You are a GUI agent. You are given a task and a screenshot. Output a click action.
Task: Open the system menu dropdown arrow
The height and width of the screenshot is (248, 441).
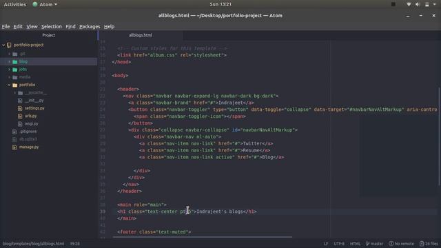[x=435, y=5]
